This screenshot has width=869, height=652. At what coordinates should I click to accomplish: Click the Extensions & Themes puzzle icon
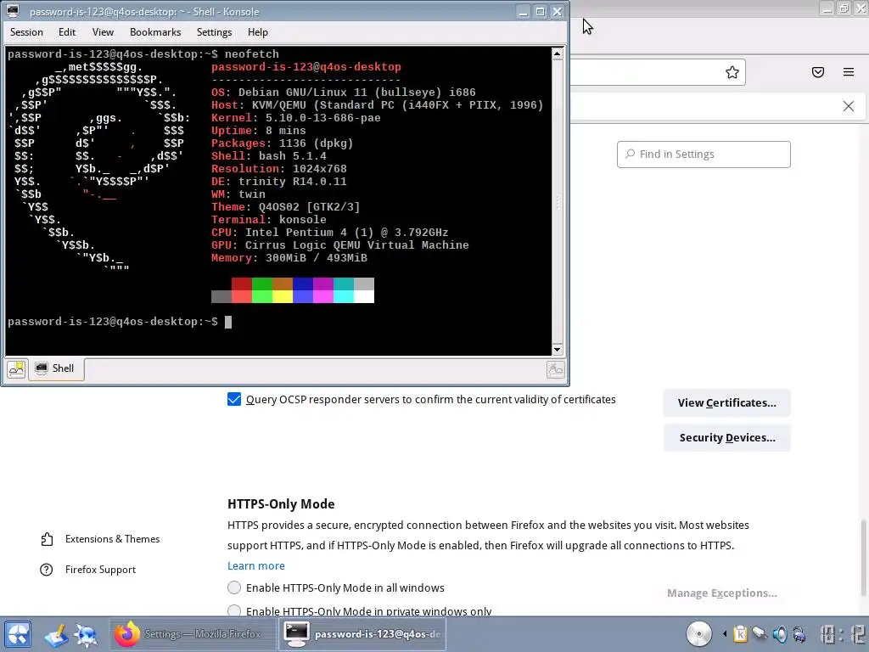[47, 539]
